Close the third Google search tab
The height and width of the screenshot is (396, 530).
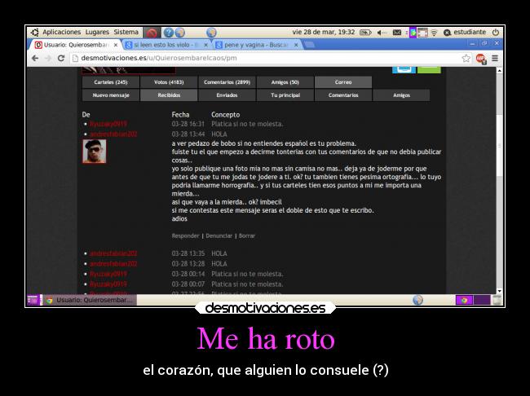[296, 45]
